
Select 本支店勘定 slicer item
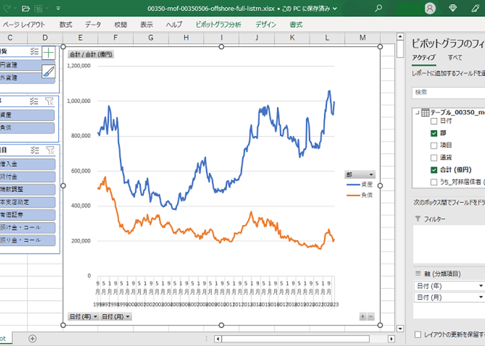(x=27, y=202)
